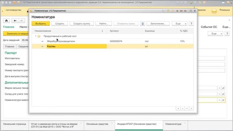Close the Номенклатура dialog window
233x131 pixels.
195,11
